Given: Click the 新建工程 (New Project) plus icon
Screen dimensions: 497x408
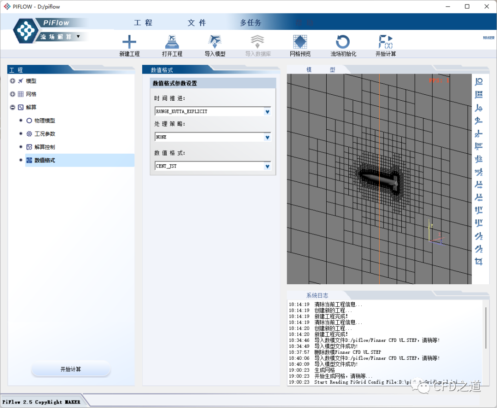Looking at the screenshot, I should point(129,42).
